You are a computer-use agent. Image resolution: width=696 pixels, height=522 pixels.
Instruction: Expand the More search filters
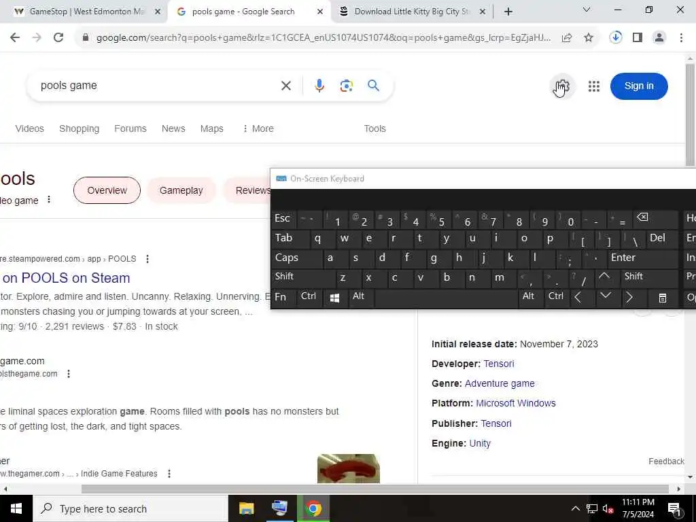coord(258,128)
